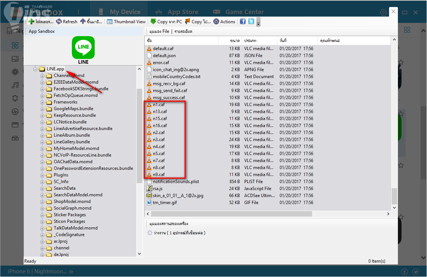The image size is (427, 277).
Task: Select the ShopModel.momd folder
Action: pyautogui.click(x=72, y=201)
